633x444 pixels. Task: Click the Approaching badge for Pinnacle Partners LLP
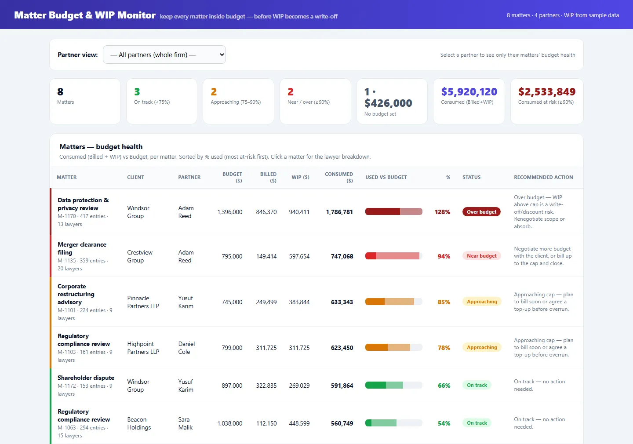[x=482, y=302]
